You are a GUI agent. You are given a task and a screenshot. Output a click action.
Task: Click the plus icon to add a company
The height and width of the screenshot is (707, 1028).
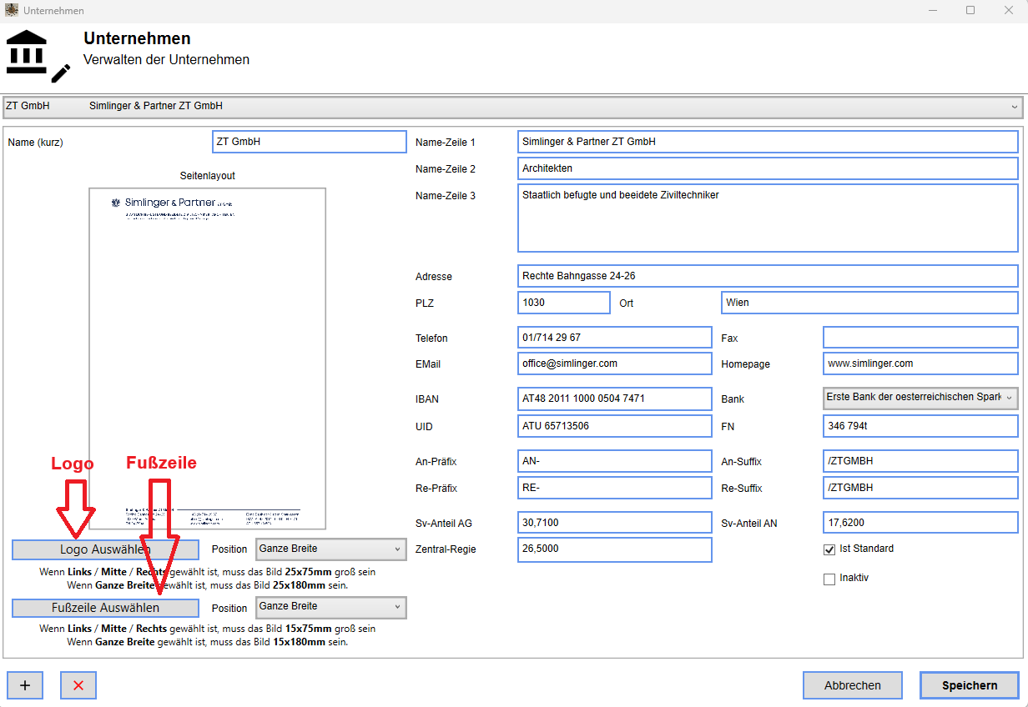(25, 685)
